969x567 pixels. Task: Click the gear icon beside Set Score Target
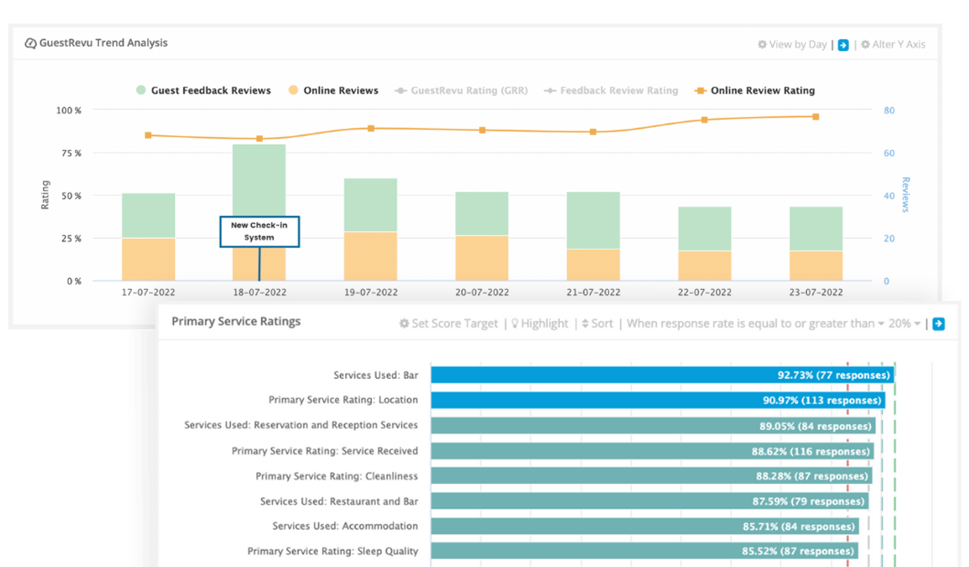(x=404, y=324)
